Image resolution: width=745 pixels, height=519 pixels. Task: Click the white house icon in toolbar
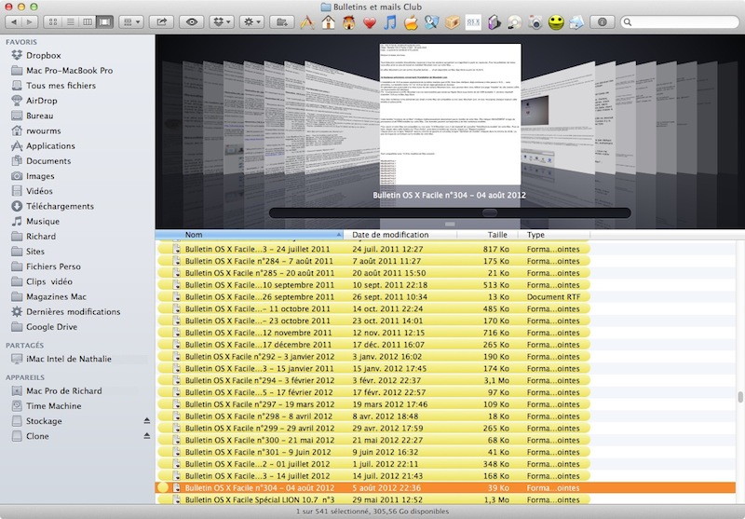(328, 22)
